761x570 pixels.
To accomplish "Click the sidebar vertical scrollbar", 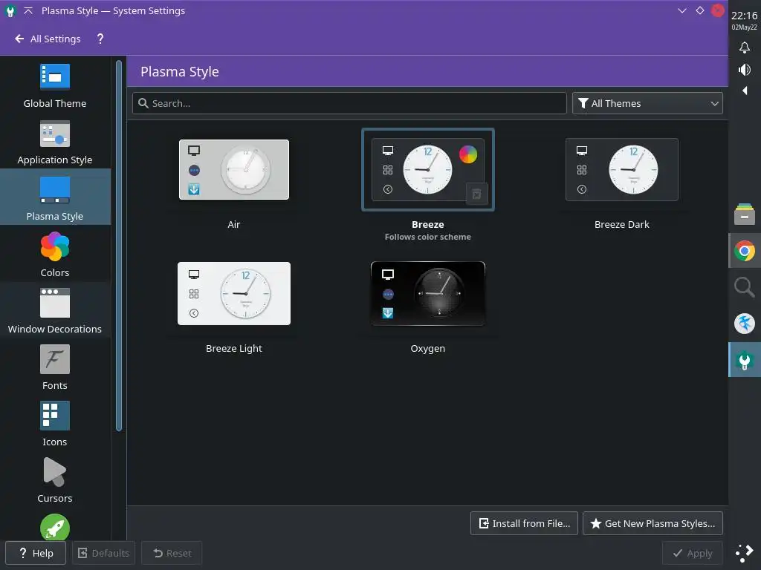I will pyautogui.click(x=119, y=245).
